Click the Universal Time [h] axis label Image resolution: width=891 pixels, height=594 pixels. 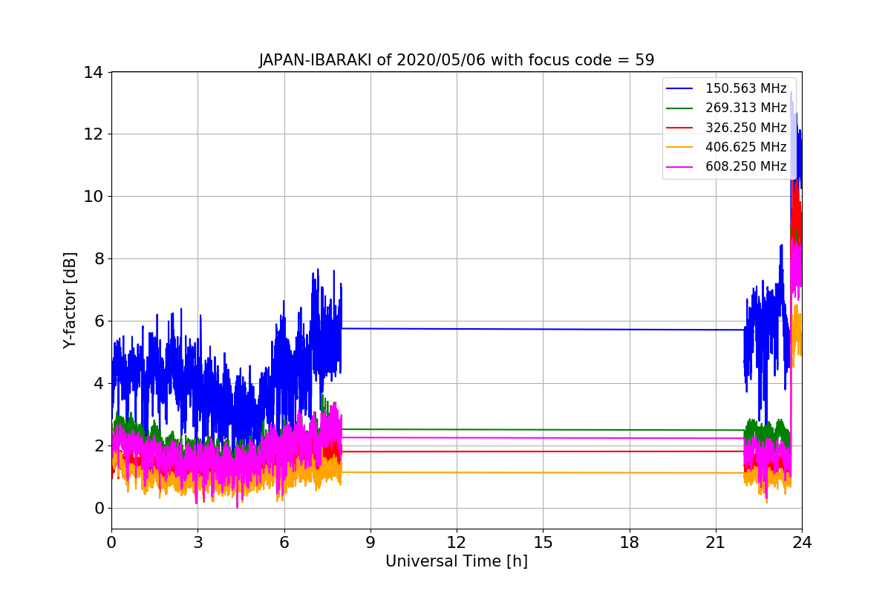tap(457, 562)
